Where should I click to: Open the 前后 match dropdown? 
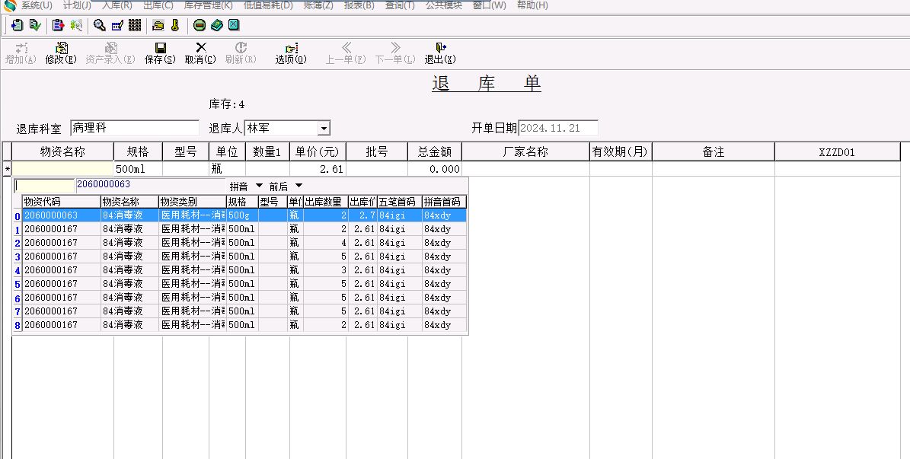click(x=299, y=186)
